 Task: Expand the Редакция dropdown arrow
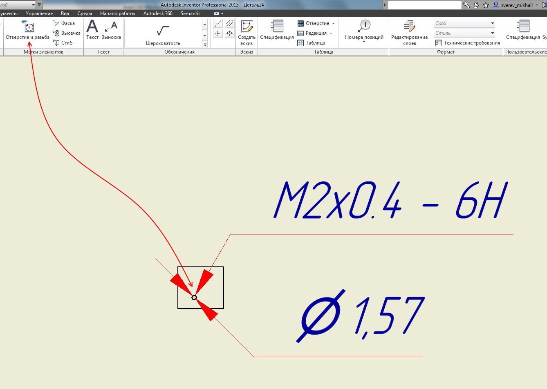click(x=331, y=34)
